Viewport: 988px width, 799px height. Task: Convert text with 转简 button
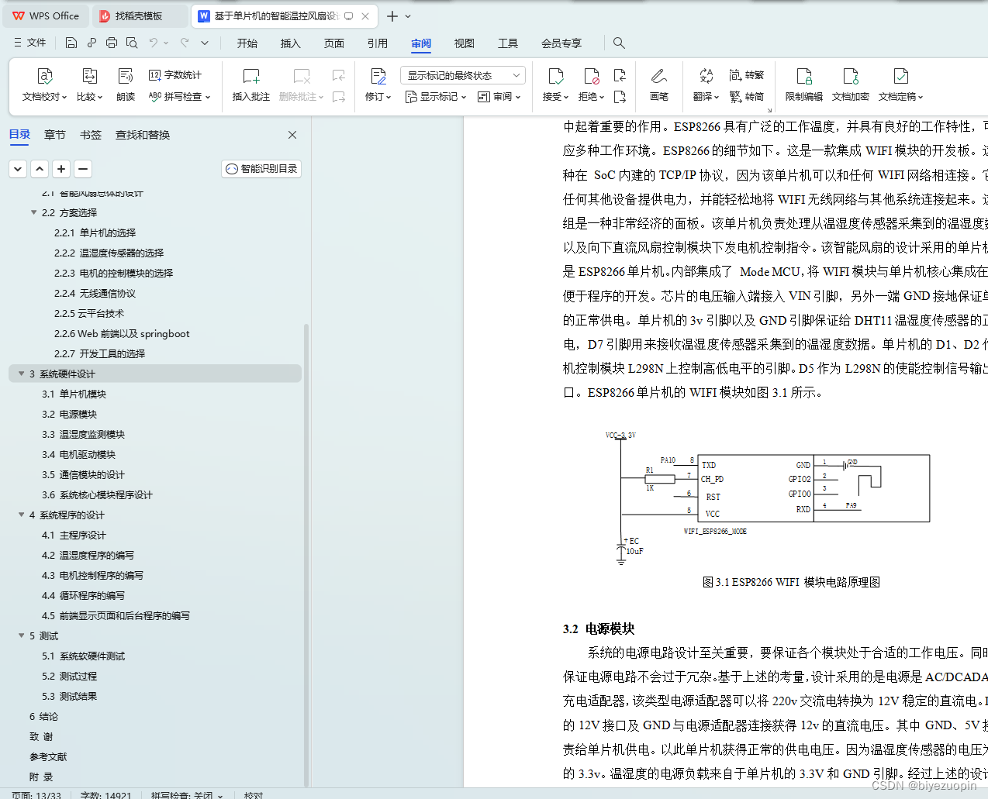click(747, 97)
